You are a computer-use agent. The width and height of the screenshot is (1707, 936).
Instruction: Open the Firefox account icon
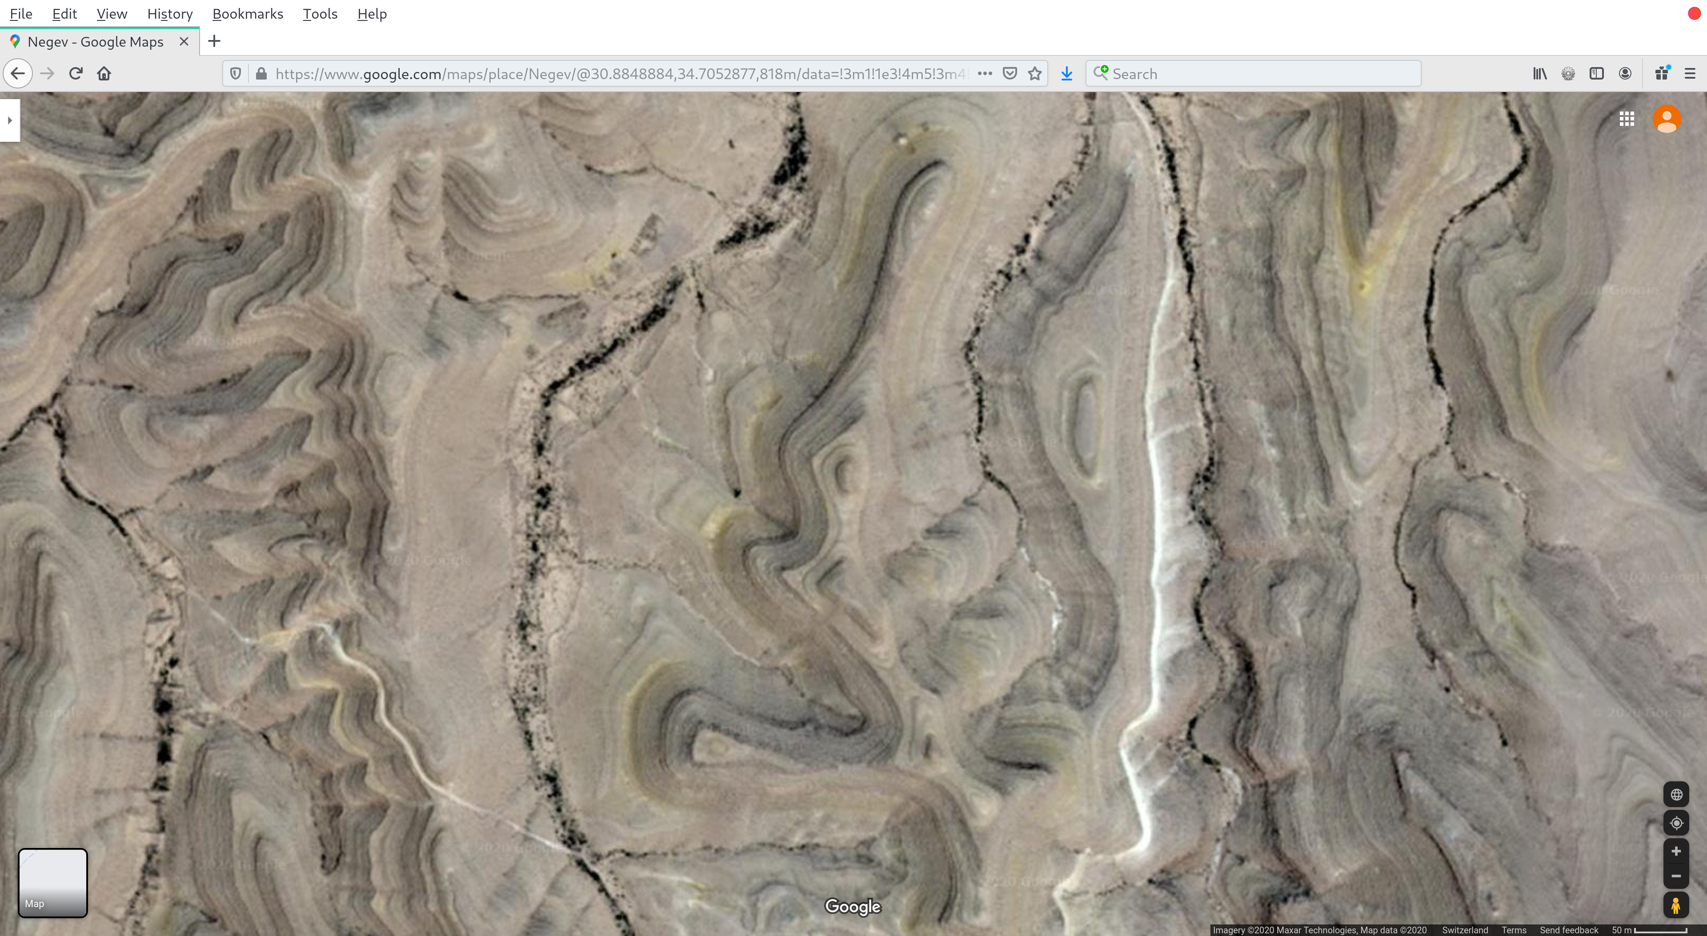tap(1625, 73)
